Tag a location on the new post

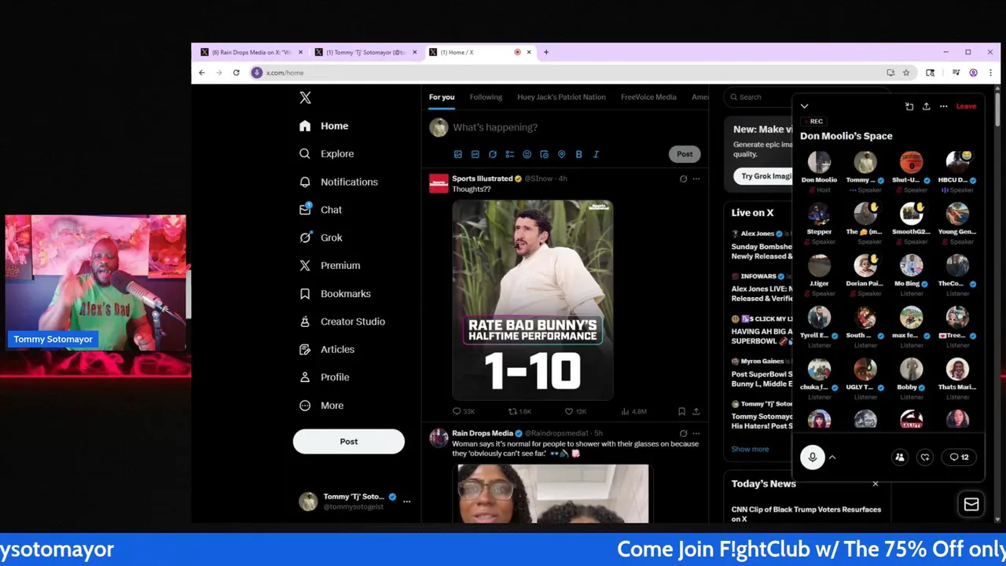(x=561, y=154)
